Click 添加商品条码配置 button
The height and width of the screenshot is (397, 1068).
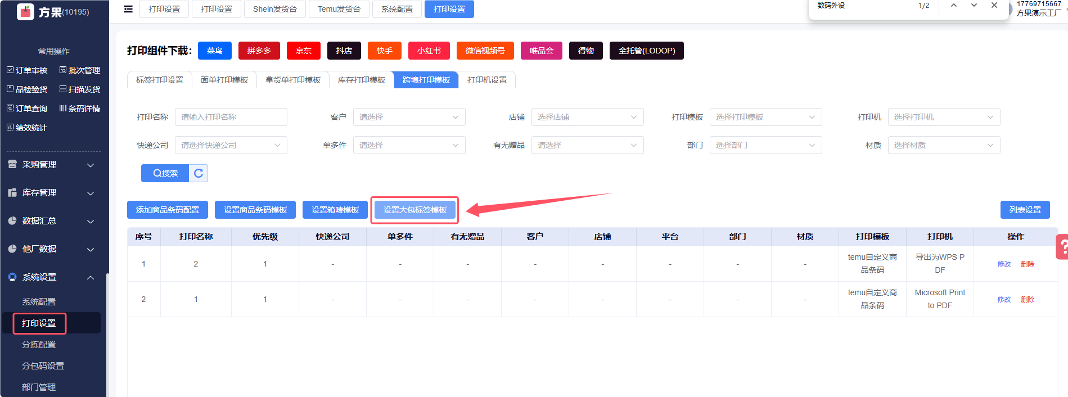point(168,210)
